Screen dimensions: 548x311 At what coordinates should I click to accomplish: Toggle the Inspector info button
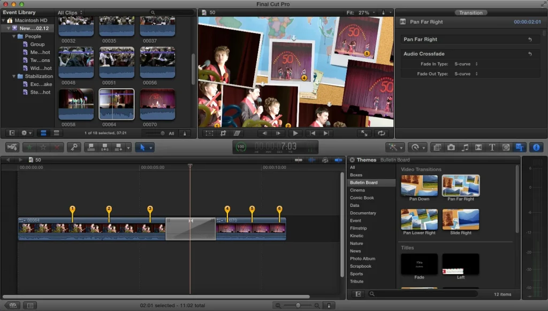pos(536,147)
